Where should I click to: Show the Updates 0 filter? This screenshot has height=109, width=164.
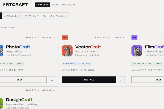(x=32, y=16)
